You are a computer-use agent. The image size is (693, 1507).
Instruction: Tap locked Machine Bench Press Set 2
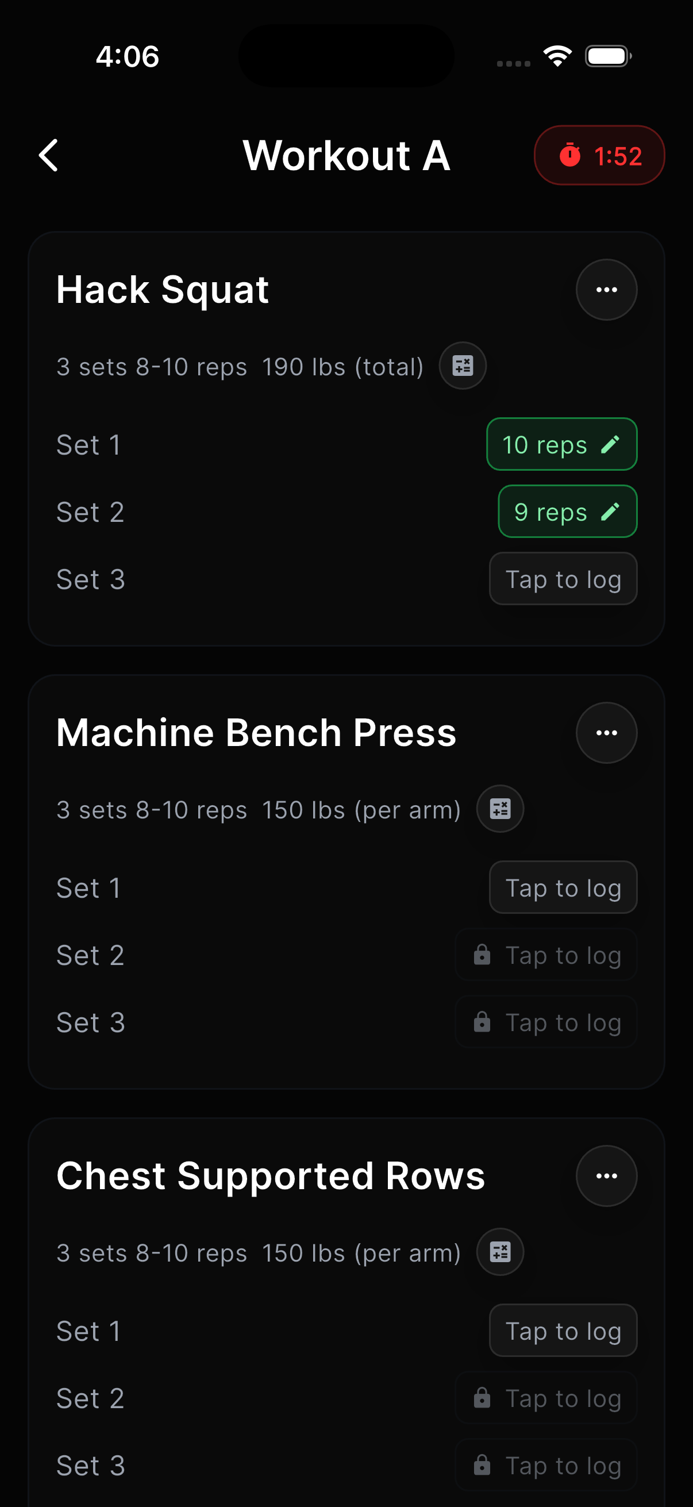pos(546,955)
